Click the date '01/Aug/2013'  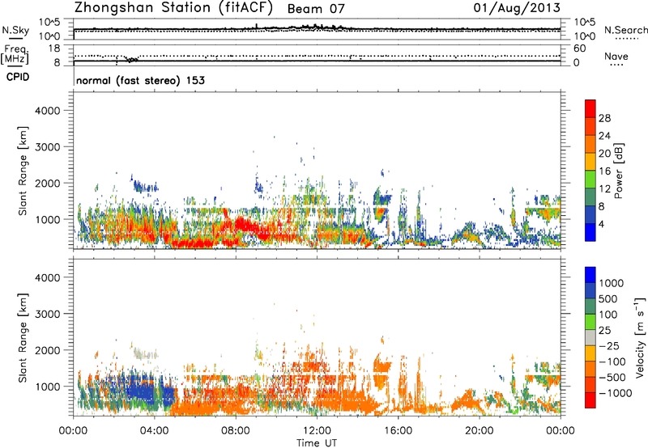(x=517, y=7)
